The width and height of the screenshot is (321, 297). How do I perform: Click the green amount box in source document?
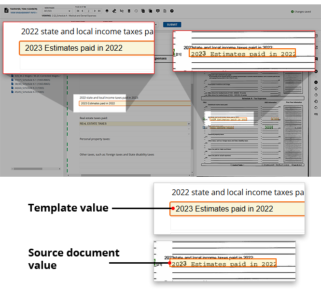pyautogui.click(x=269, y=127)
